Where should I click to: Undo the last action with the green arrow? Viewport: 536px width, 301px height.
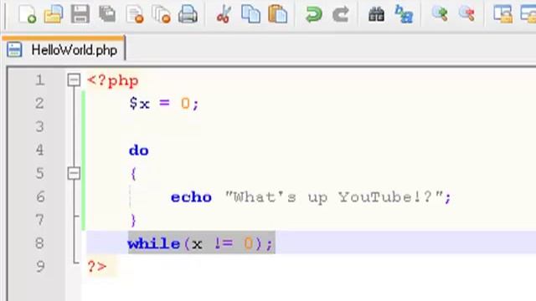pos(313,14)
